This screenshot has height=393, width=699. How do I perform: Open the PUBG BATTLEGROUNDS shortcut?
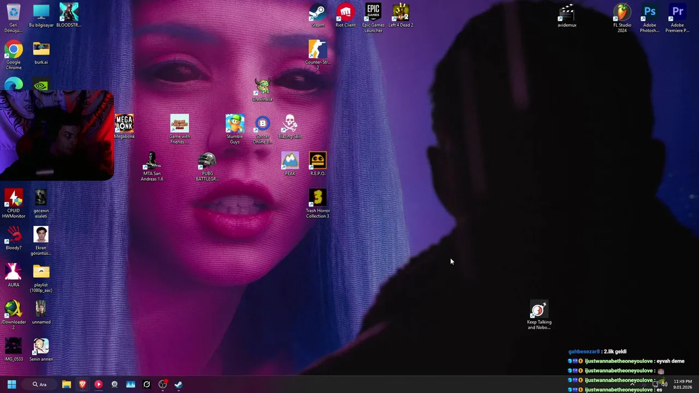pyautogui.click(x=207, y=166)
